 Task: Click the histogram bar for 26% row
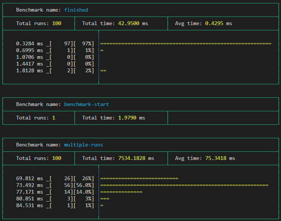[x=139, y=178]
